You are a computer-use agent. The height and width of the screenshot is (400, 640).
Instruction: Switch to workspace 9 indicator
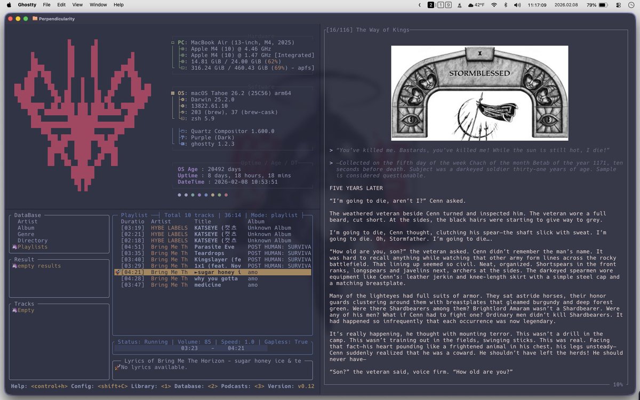coord(449,5)
